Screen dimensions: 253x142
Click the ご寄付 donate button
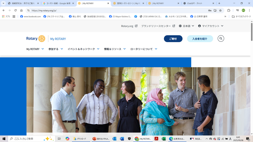(173, 39)
